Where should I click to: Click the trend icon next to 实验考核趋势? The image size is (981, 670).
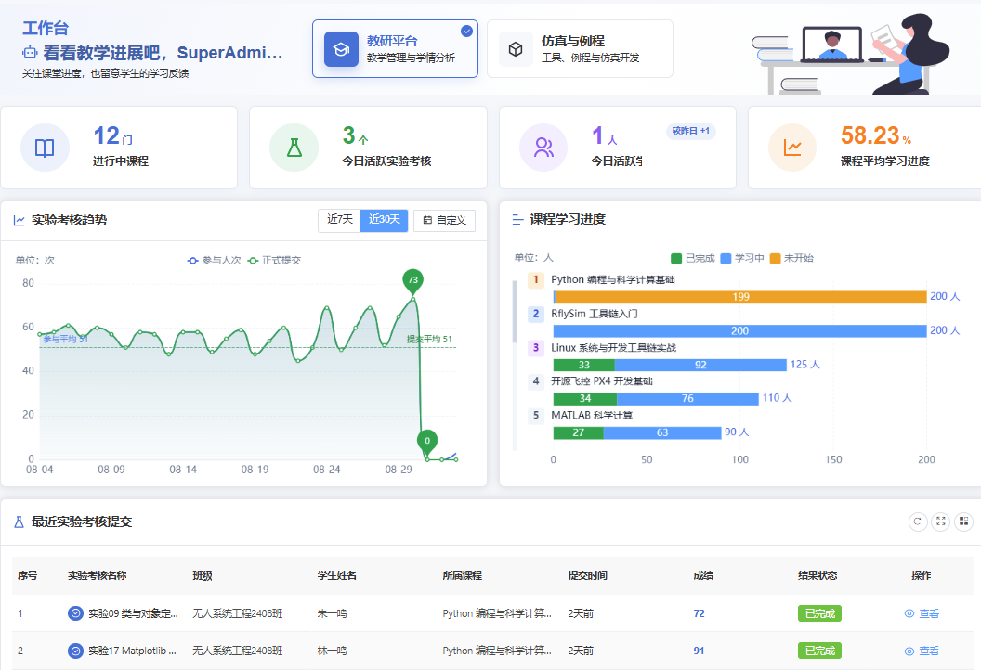[20, 221]
